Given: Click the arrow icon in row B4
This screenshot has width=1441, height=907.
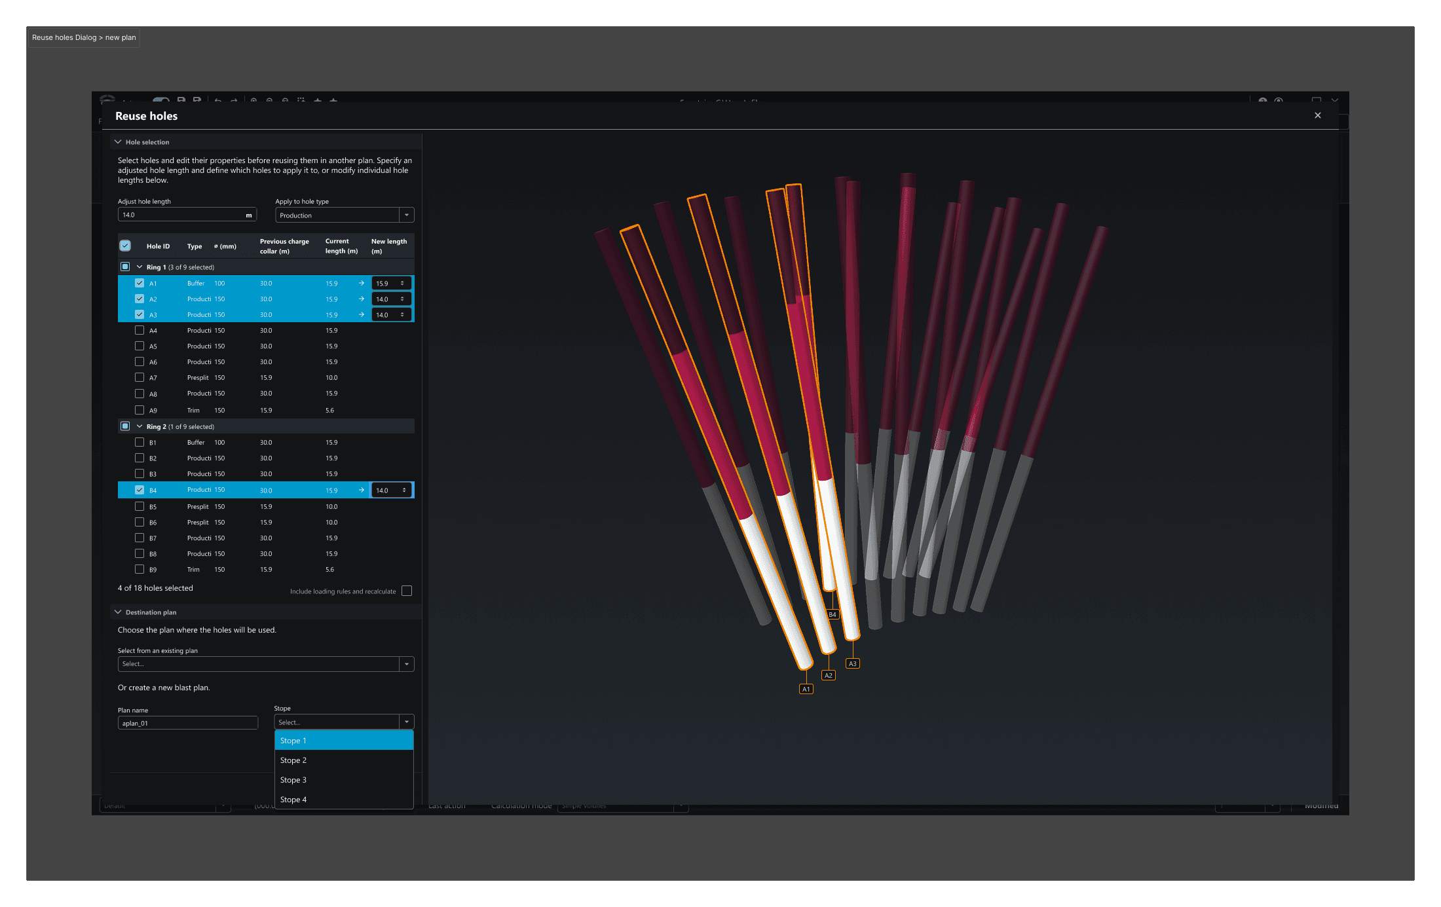Looking at the screenshot, I should (362, 490).
